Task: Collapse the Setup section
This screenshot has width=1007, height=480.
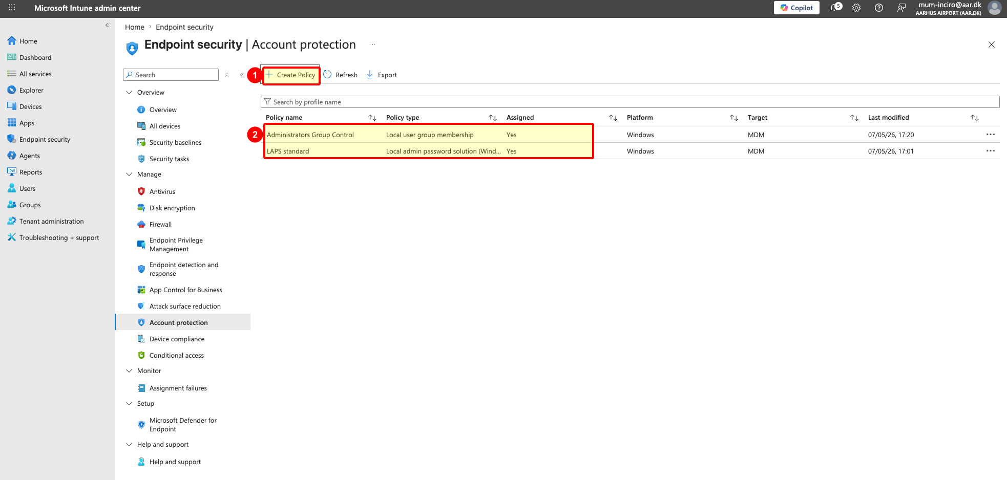Action: tap(129, 404)
